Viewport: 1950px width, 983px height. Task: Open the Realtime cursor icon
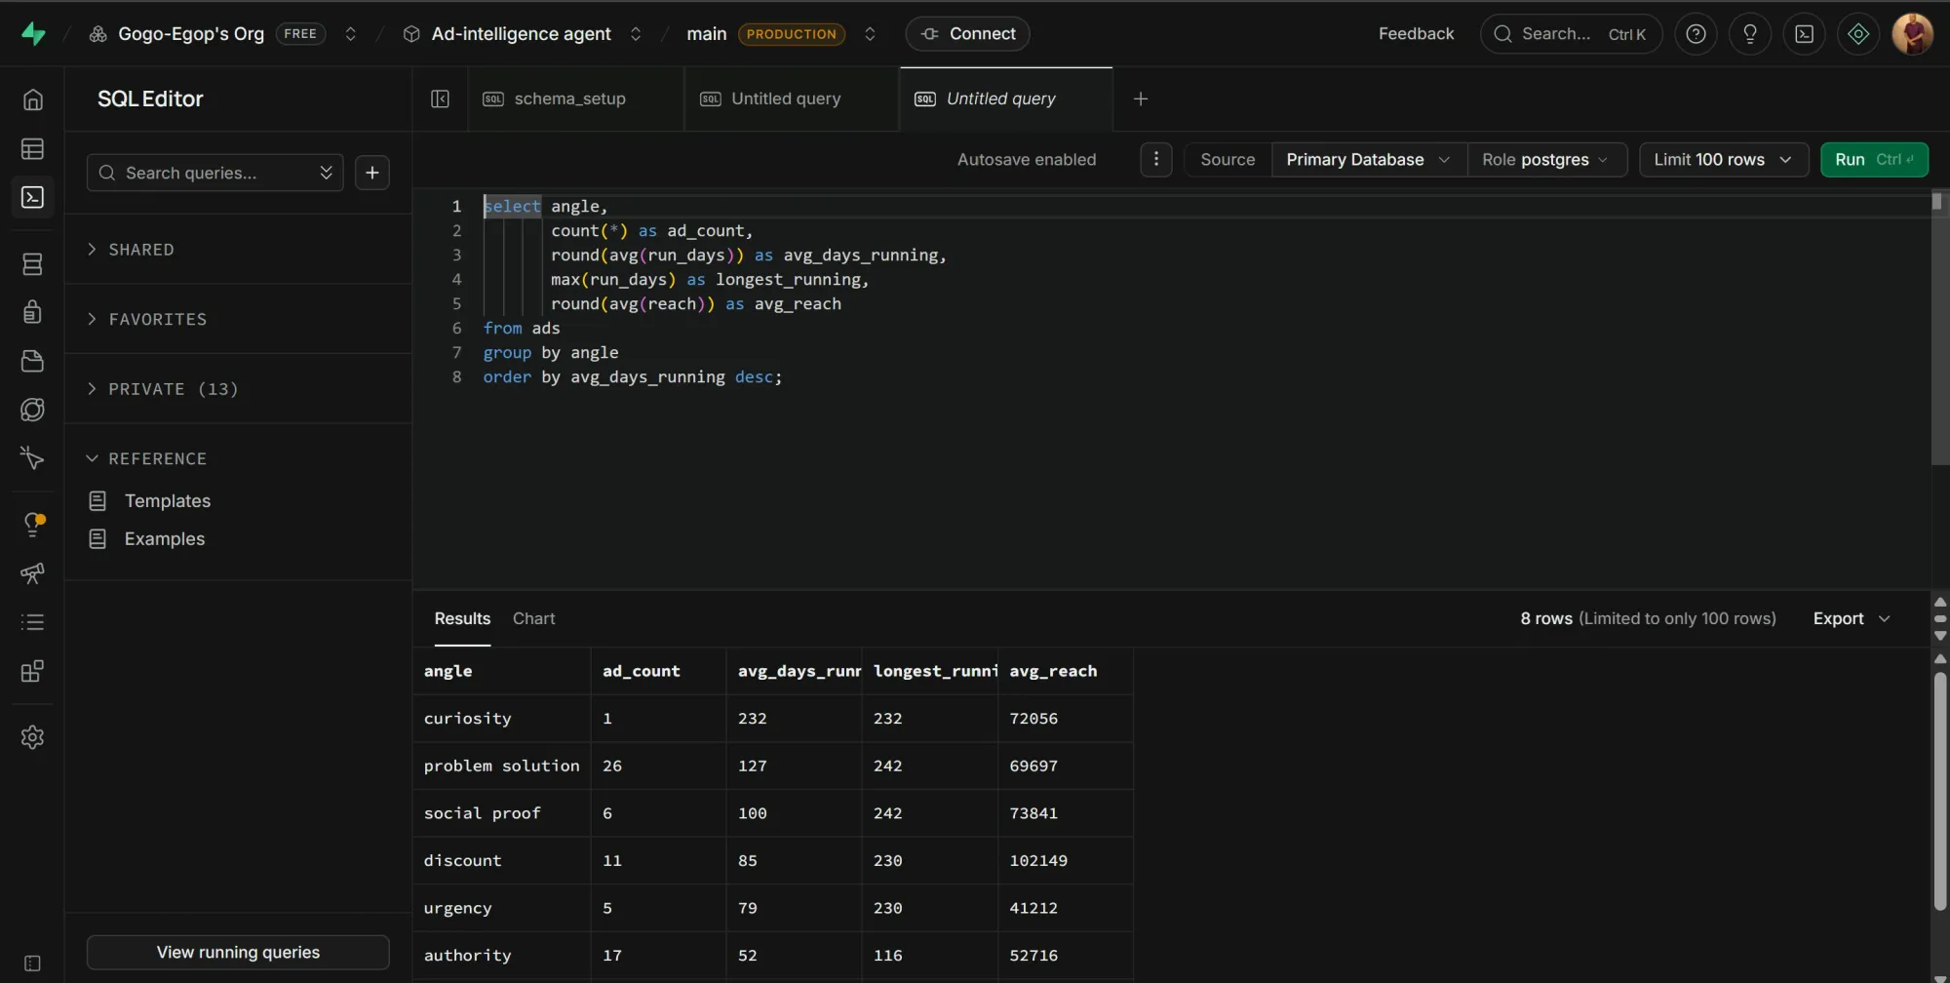tap(33, 458)
